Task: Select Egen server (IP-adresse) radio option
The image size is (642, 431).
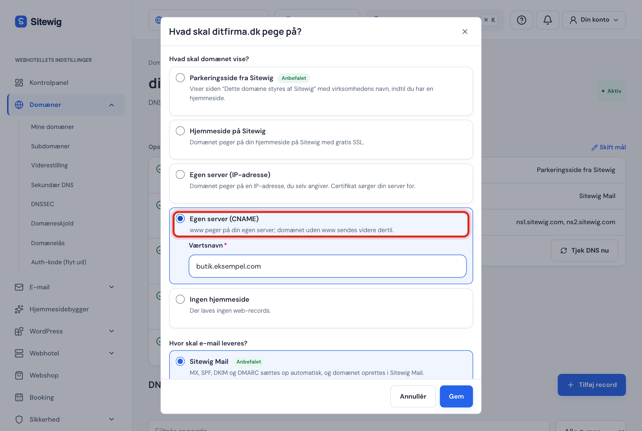Action: pos(180,175)
